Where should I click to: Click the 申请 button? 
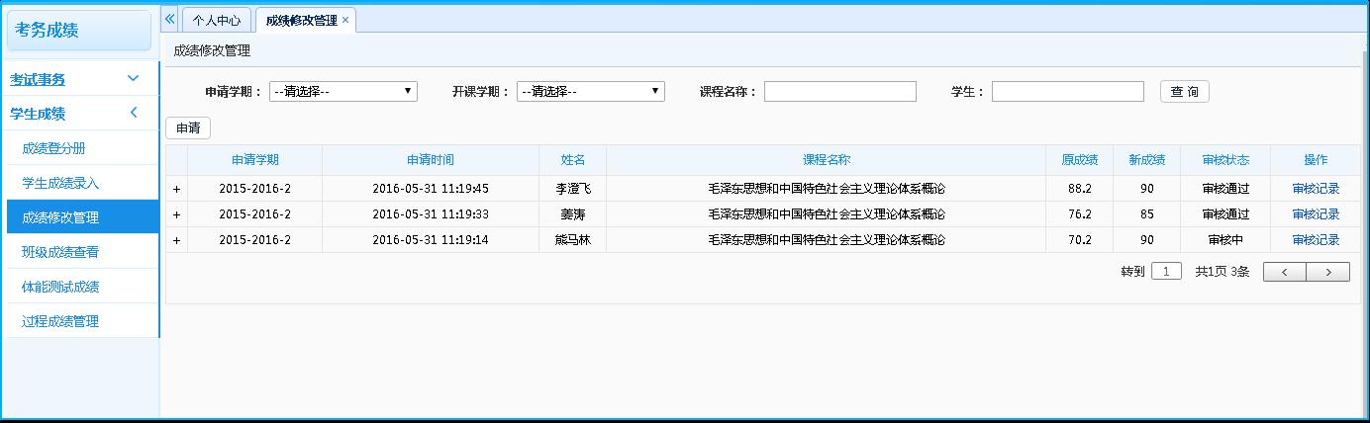188,128
